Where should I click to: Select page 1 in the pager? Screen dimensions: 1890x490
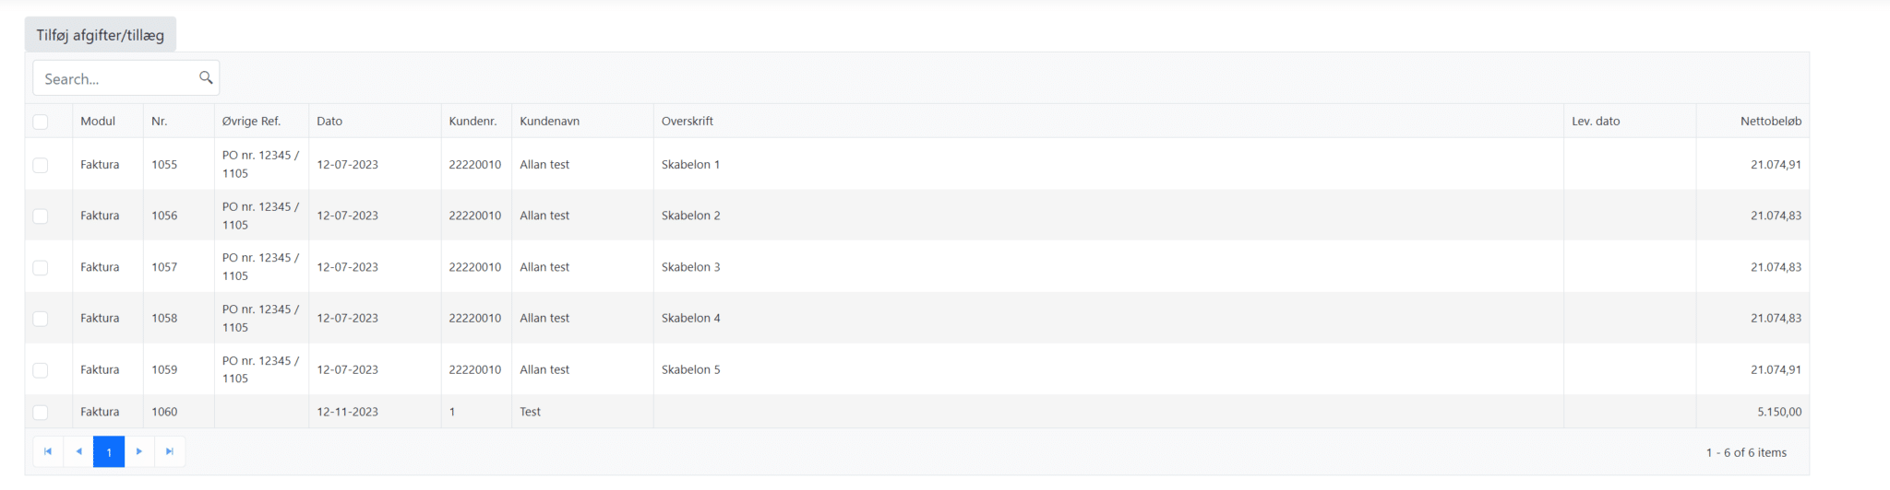coord(109,451)
